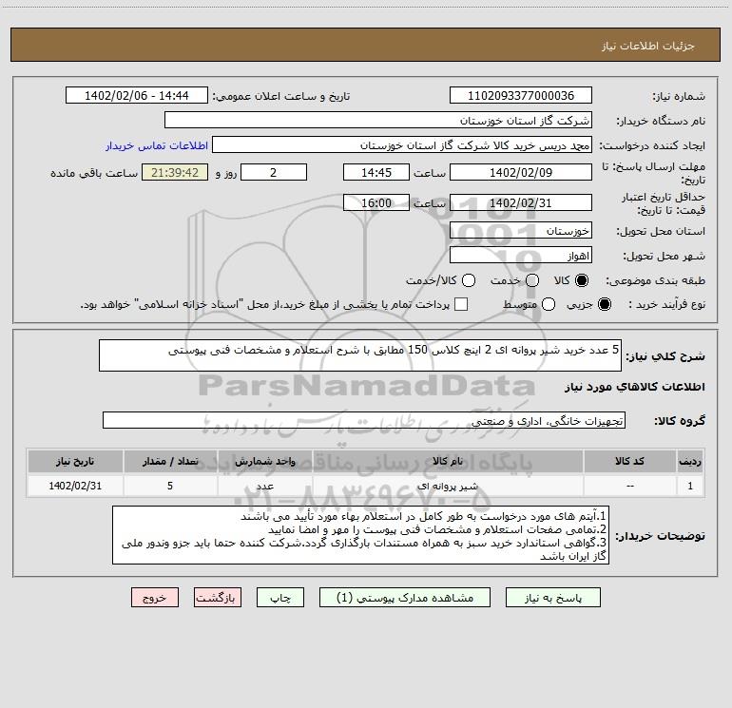Select the جزیی purchase type radio
Image resolution: width=732 pixels, height=708 pixels.
coord(605,304)
